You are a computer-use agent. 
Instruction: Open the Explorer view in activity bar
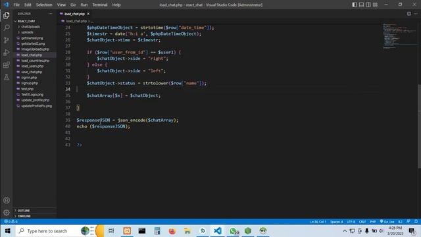(7, 16)
